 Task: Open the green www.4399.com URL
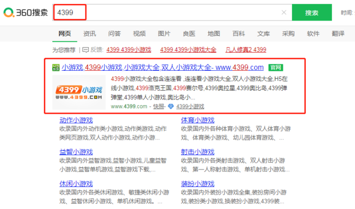(129, 106)
